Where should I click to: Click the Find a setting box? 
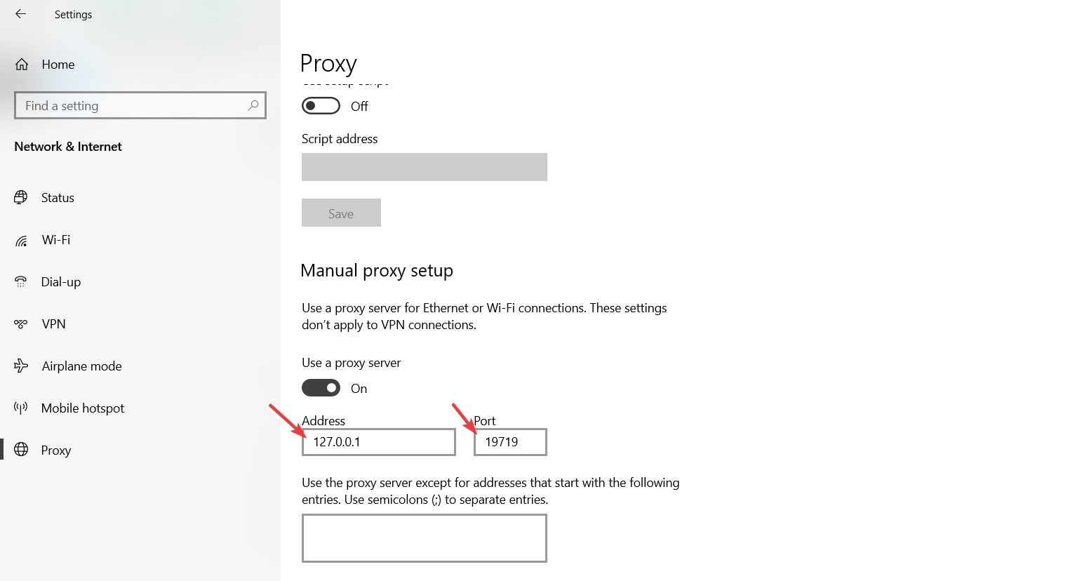tap(140, 105)
